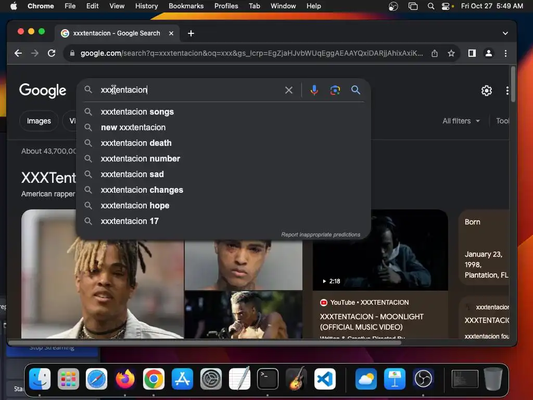
Task: Open Google quick settings gear
Action: tap(487, 91)
